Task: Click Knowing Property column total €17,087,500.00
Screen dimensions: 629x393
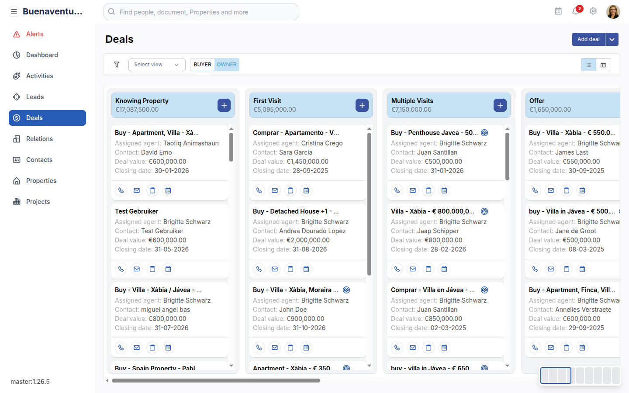Action: tap(137, 110)
